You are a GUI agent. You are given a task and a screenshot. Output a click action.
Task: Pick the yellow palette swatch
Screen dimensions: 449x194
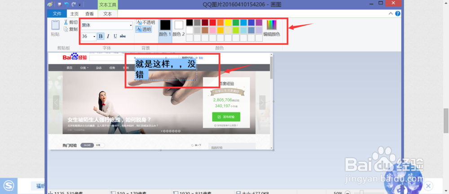(228, 22)
